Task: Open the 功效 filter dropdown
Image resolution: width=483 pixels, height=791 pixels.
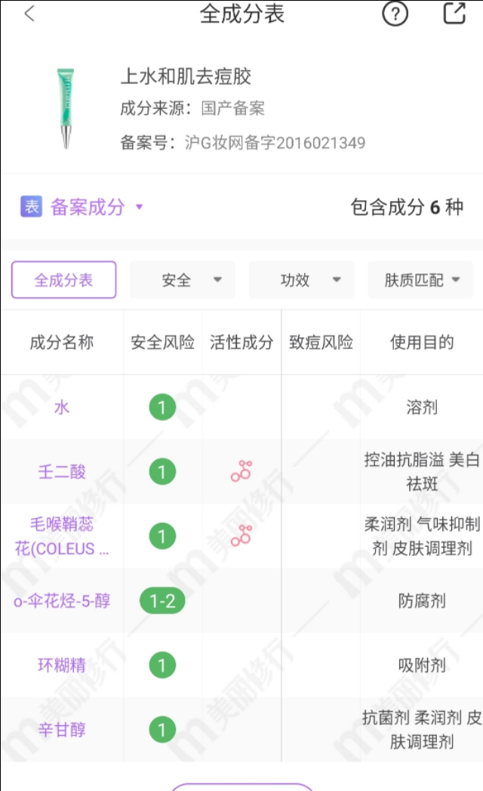Action: (x=301, y=279)
